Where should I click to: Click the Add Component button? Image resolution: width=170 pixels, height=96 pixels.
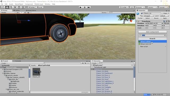[152, 32]
